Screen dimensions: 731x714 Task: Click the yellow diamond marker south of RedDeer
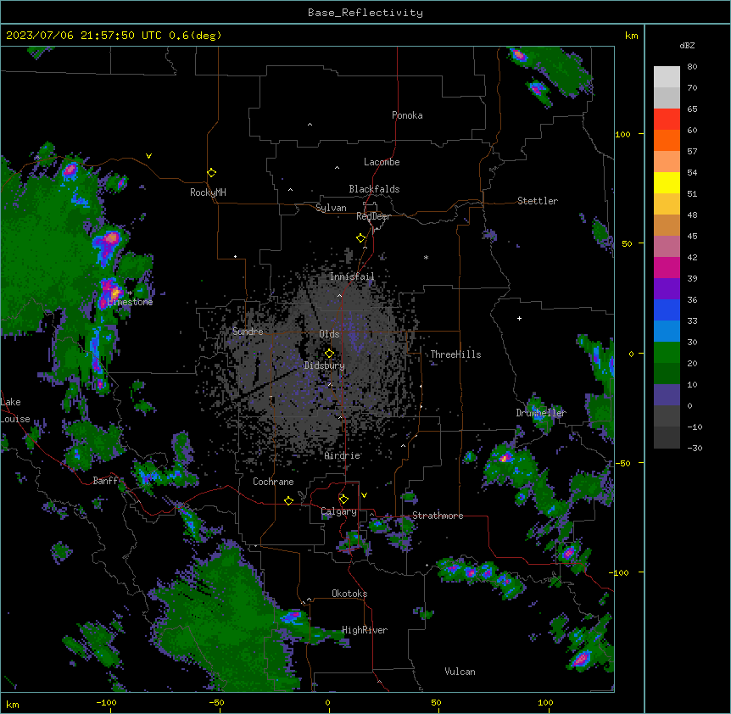360,238
